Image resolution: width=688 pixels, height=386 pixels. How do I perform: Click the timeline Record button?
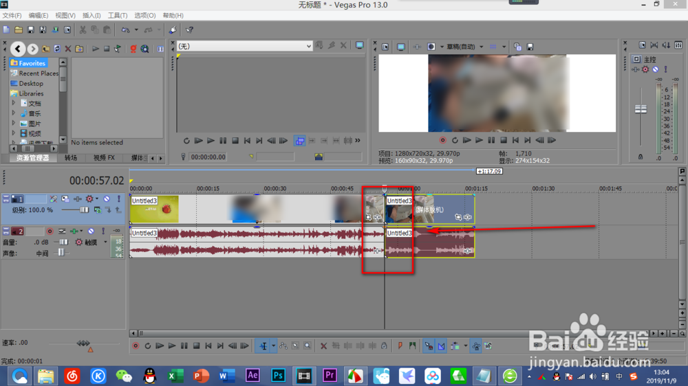(136, 346)
